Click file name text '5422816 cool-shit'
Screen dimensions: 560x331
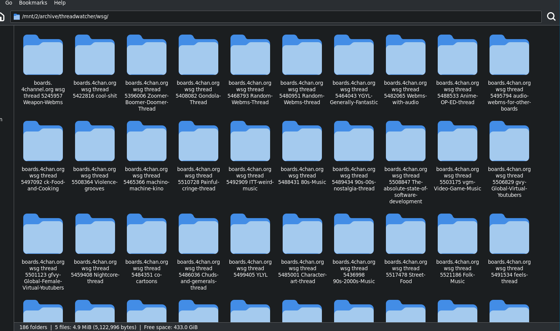click(x=95, y=96)
